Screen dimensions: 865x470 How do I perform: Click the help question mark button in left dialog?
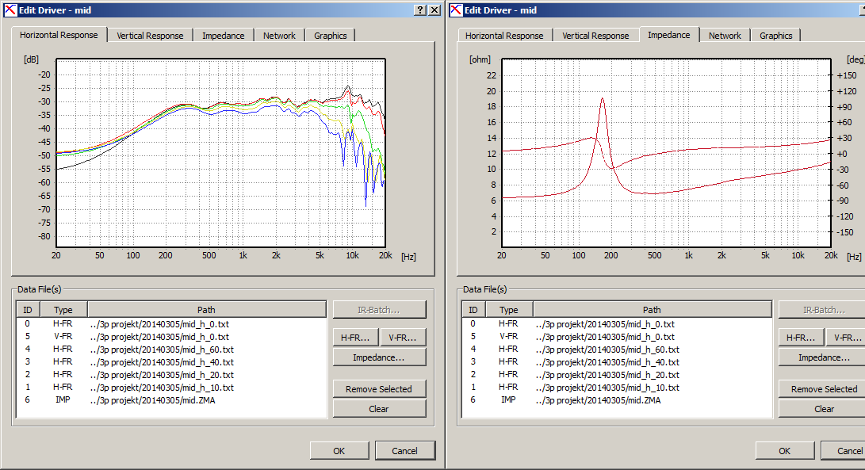pyautogui.click(x=420, y=10)
